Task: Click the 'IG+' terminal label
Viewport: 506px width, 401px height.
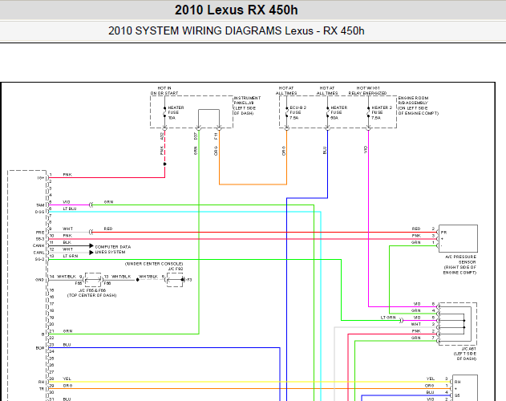Action: coord(41,178)
